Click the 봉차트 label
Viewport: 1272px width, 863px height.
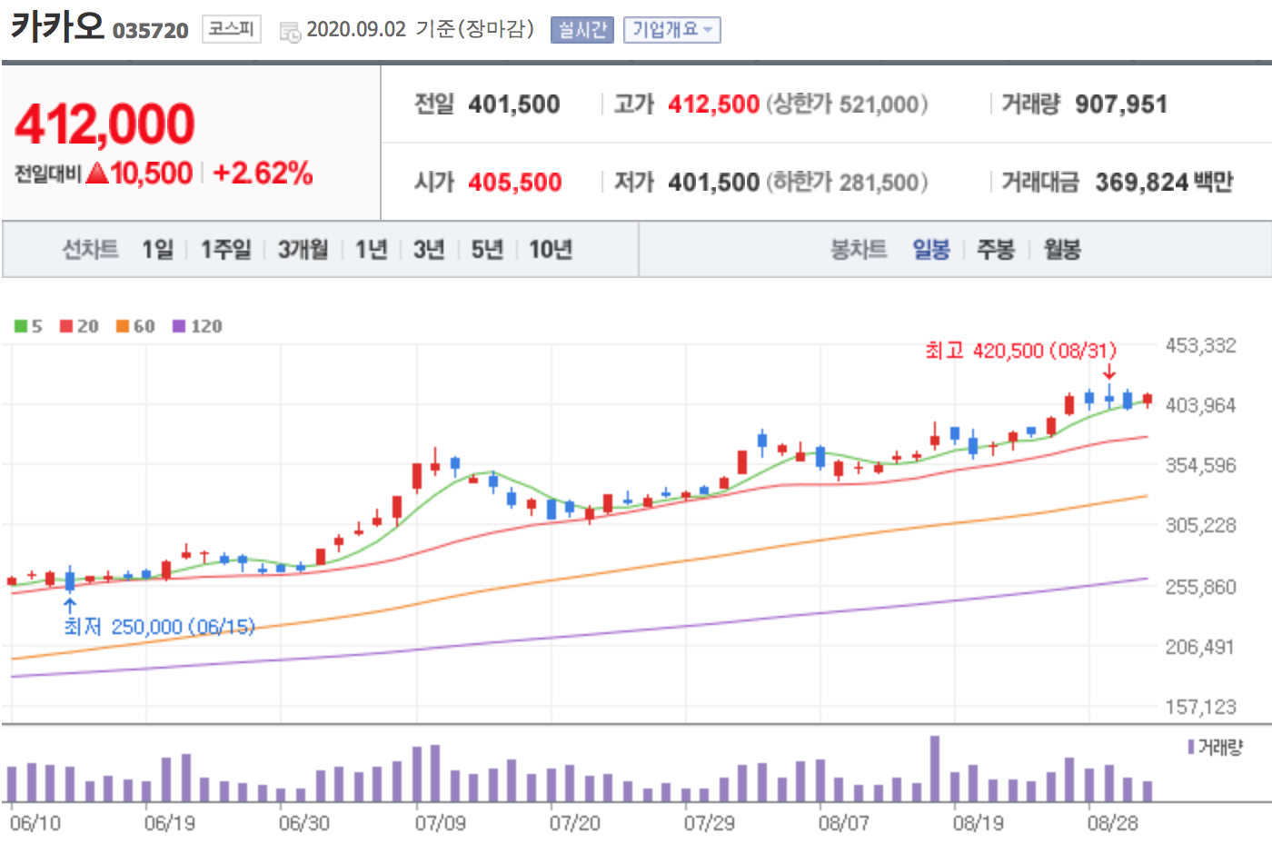[x=859, y=249]
